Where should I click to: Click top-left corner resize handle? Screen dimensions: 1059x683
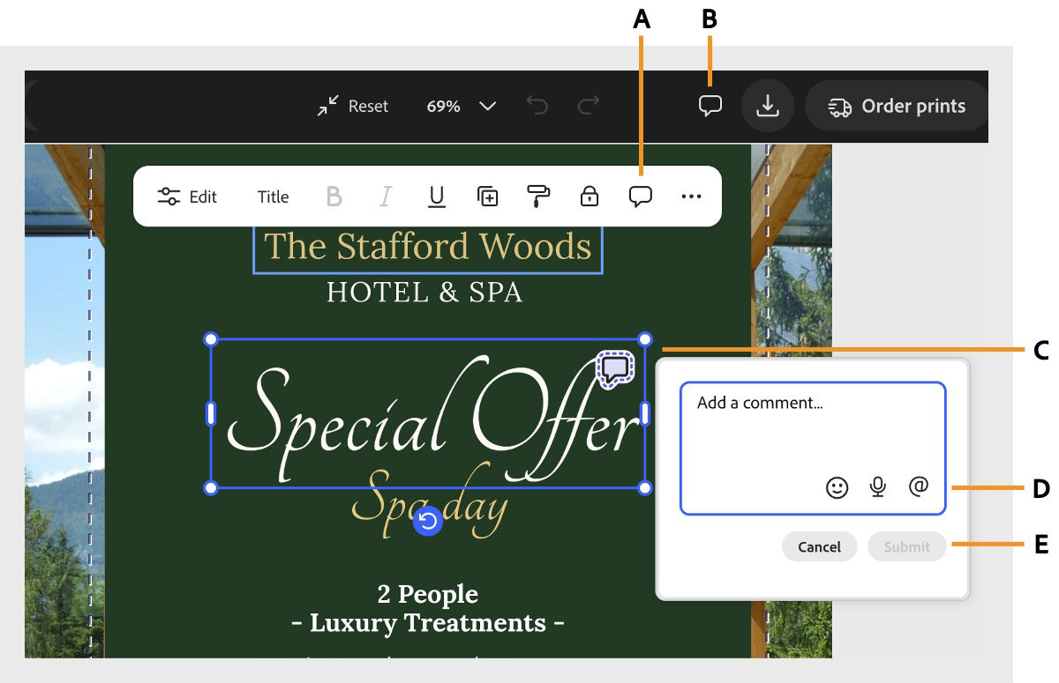pyautogui.click(x=211, y=339)
